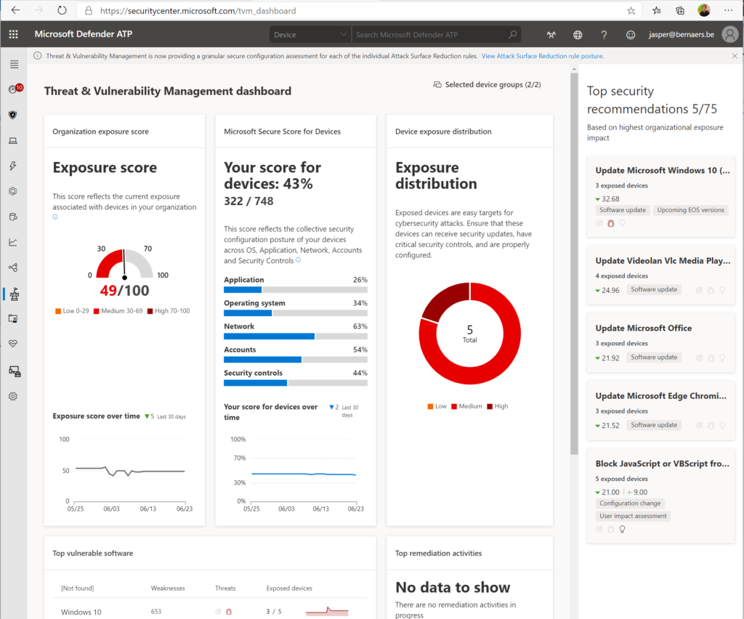This screenshot has width=744, height=619.
Task: Open the community center icon in header
Action: [x=551, y=35]
